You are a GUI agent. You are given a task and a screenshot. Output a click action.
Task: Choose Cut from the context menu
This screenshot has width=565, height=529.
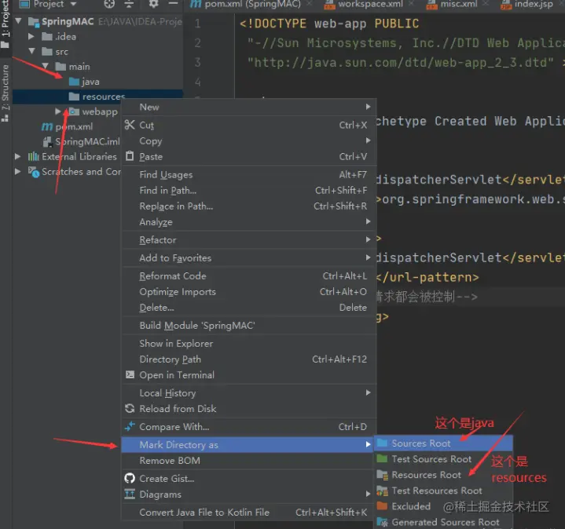point(248,125)
